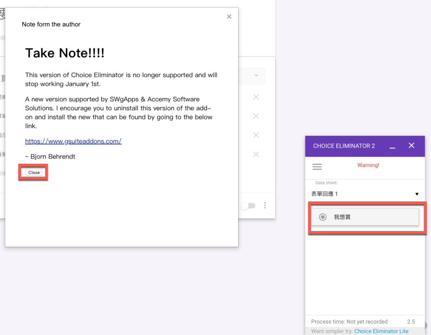This screenshot has height=335, width=431.
Task: Close the author note dialog with X
Action: pyautogui.click(x=229, y=17)
